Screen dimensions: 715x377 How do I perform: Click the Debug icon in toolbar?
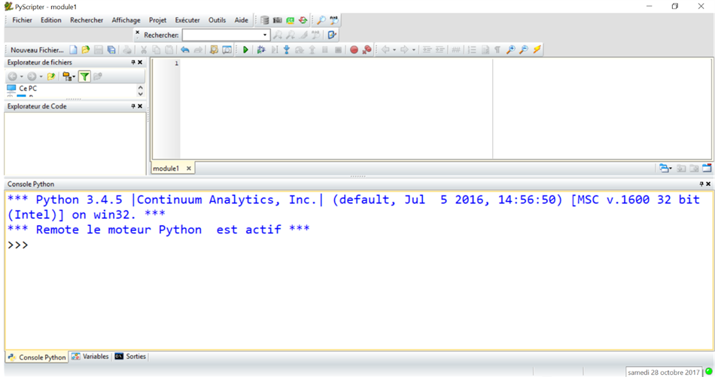[x=261, y=50]
